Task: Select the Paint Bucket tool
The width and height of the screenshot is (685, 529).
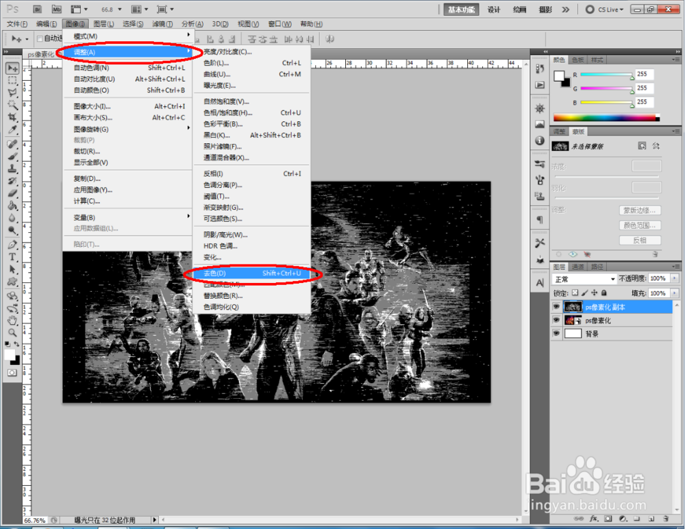Action: click(x=12, y=206)
